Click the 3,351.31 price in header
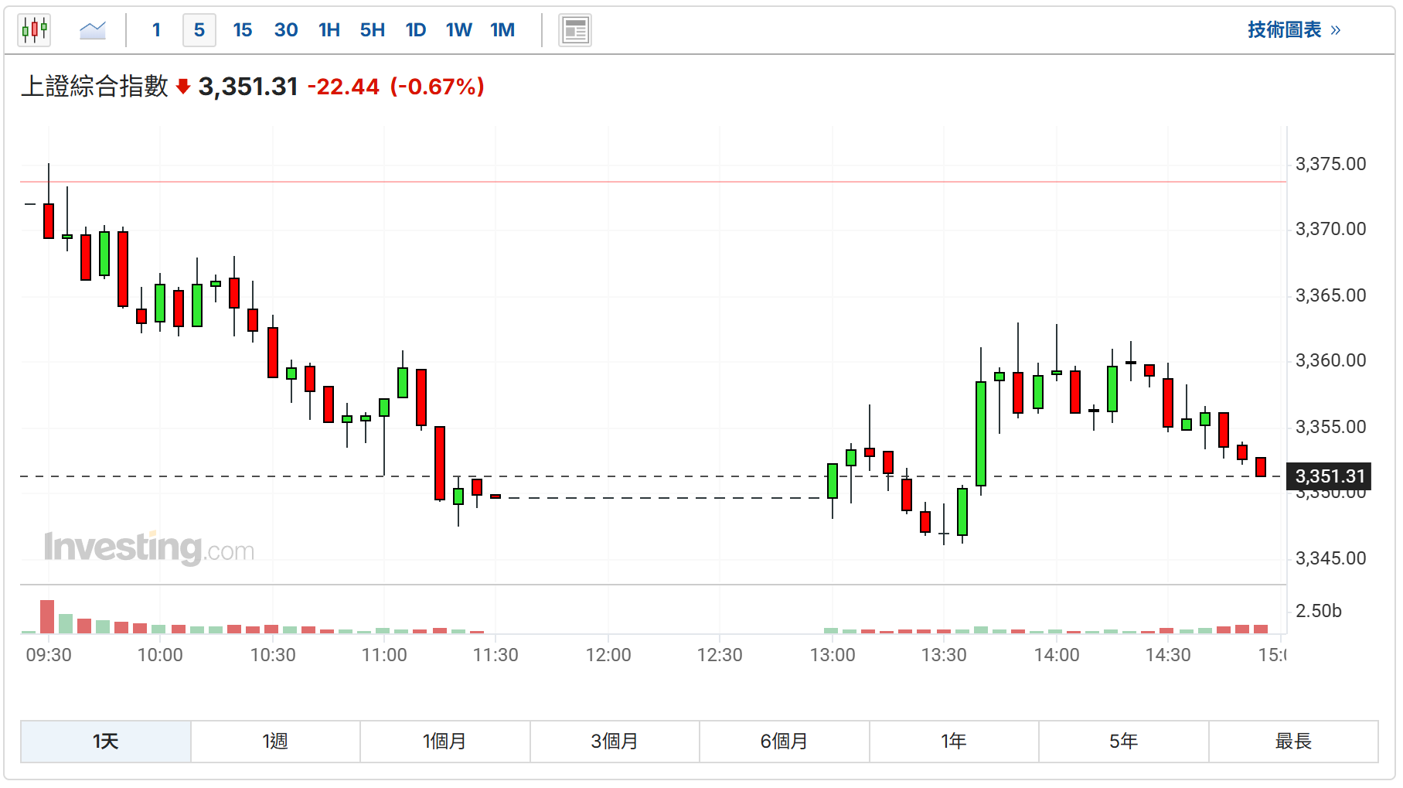This screenshot has height=788, width=1403. 248,87
